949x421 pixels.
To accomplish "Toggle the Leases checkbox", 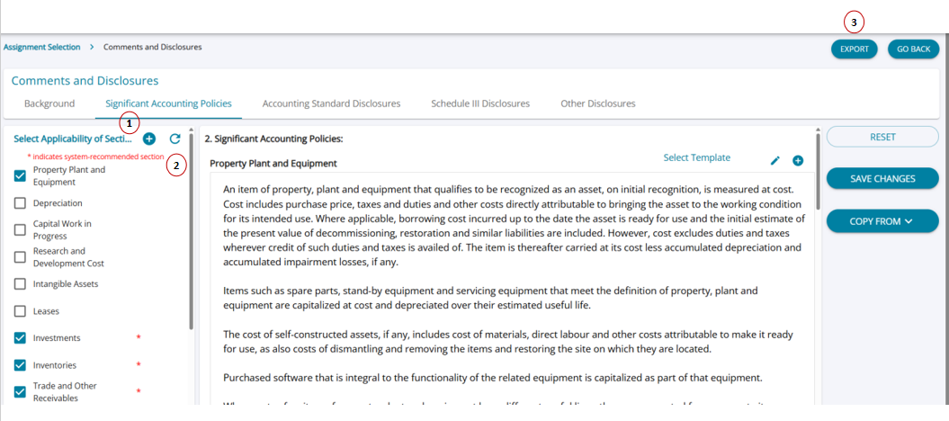I will coord(20,311).
